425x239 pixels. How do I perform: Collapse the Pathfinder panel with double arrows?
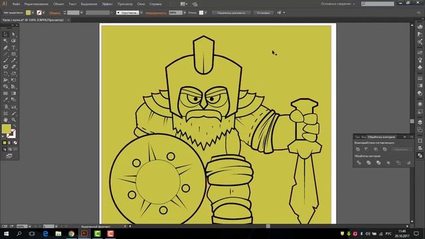[x=404, y=137]
